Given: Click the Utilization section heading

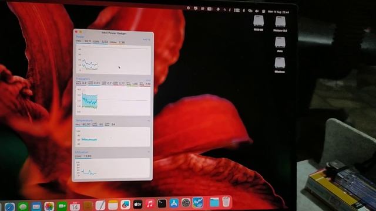Looking at the screenshot, I should (x=82, y=152).
